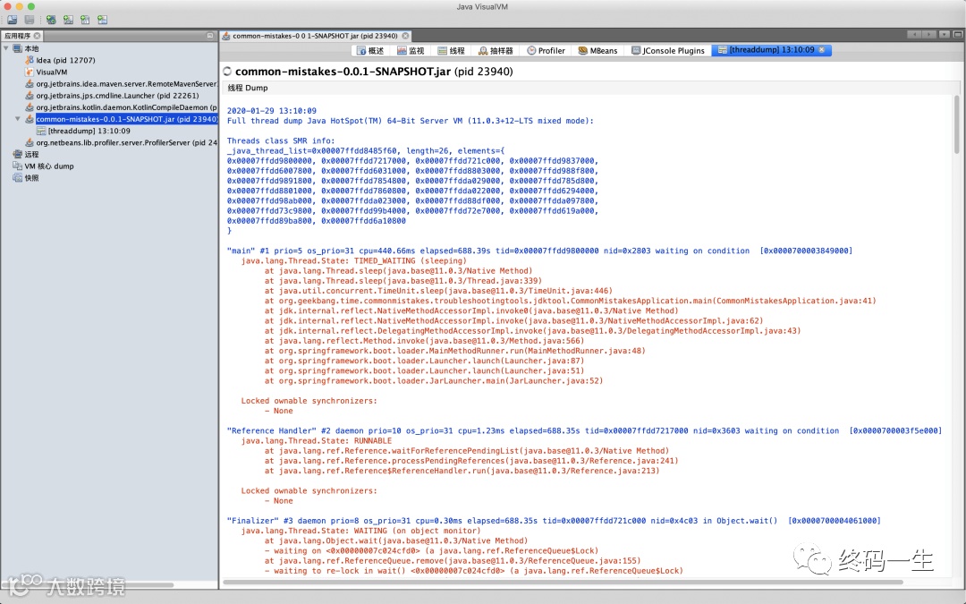
Task: Close the [threaddump] 13:10:09 tab
Action: click(822, 50)
